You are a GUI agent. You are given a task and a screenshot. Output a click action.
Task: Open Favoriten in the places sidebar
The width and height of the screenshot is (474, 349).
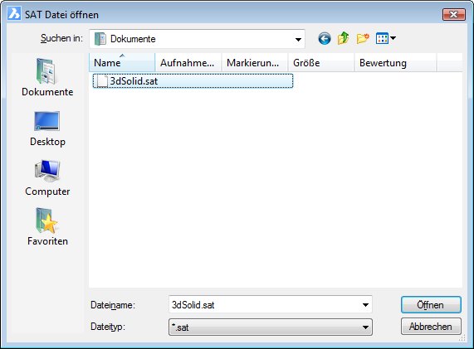point(47,227)
